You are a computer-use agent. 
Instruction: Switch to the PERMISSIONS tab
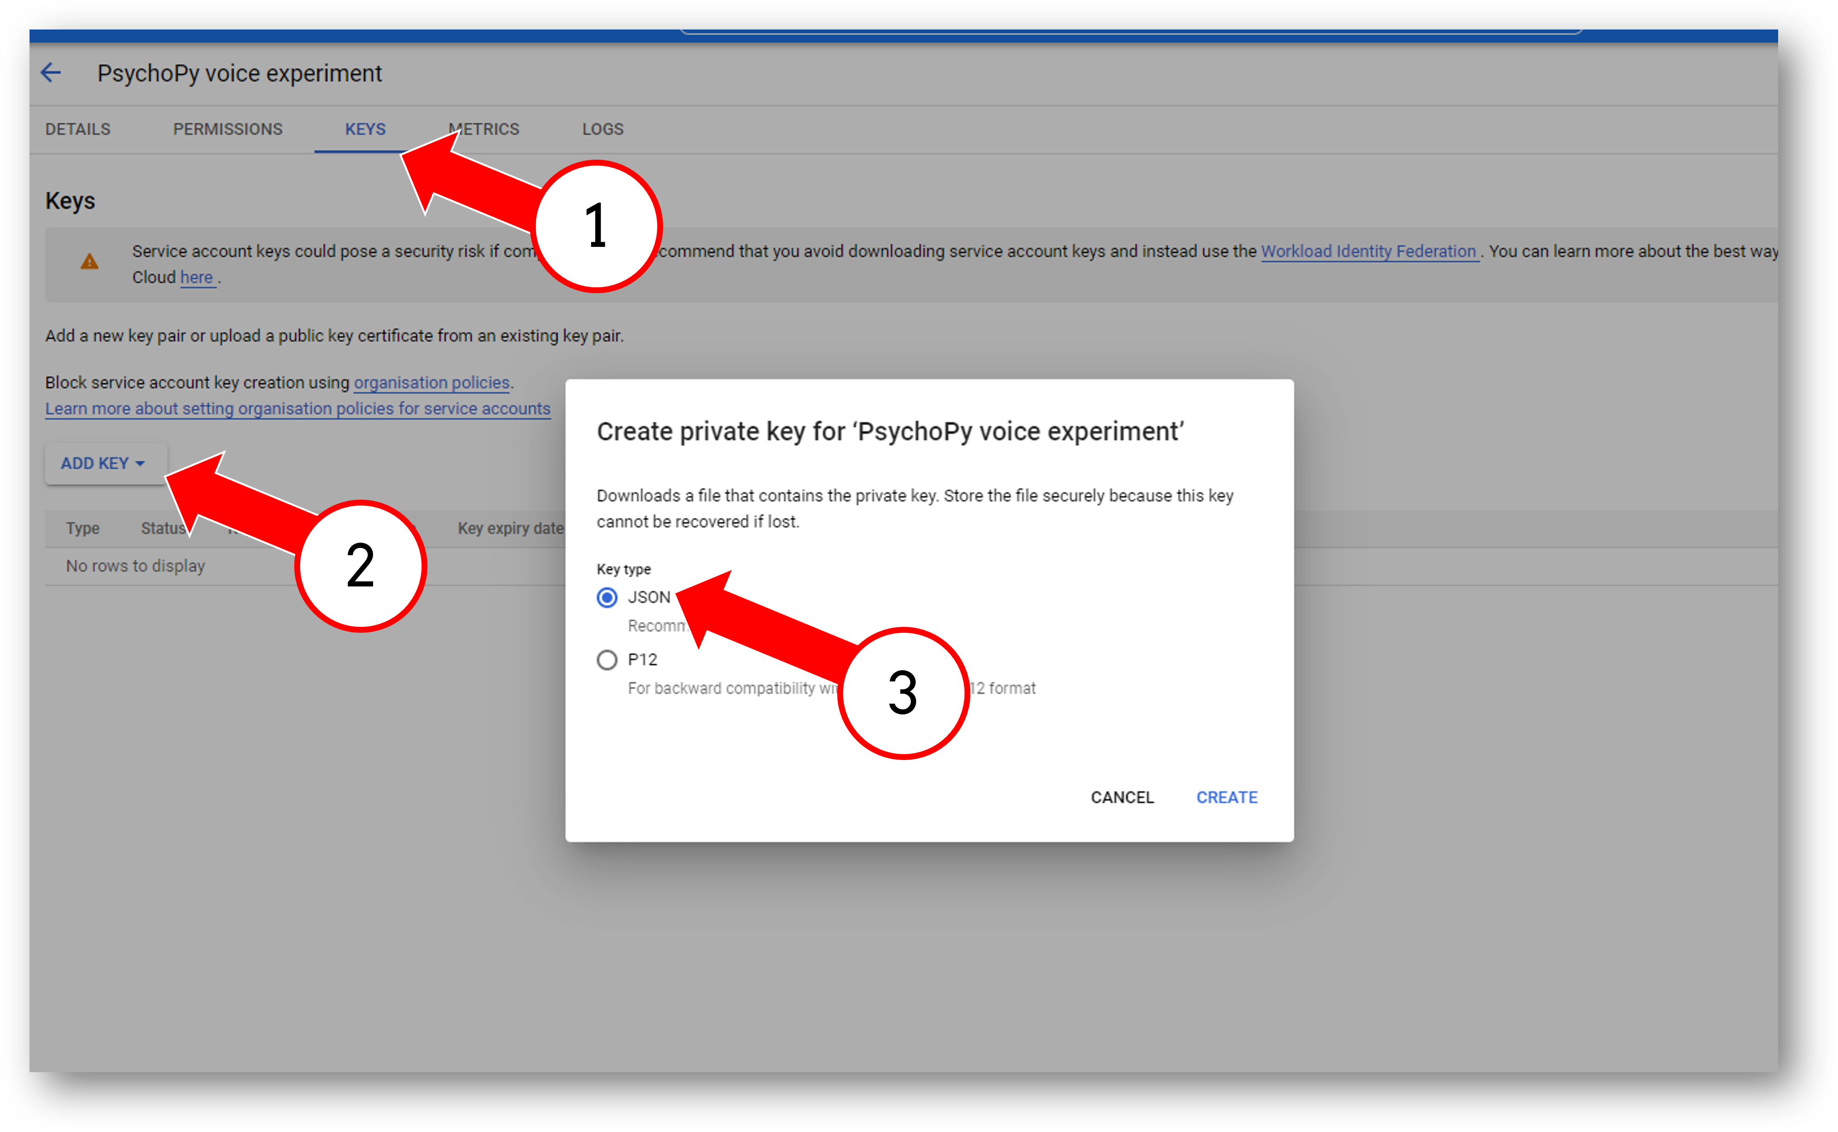pyautogui.click(x=228, y=129)
